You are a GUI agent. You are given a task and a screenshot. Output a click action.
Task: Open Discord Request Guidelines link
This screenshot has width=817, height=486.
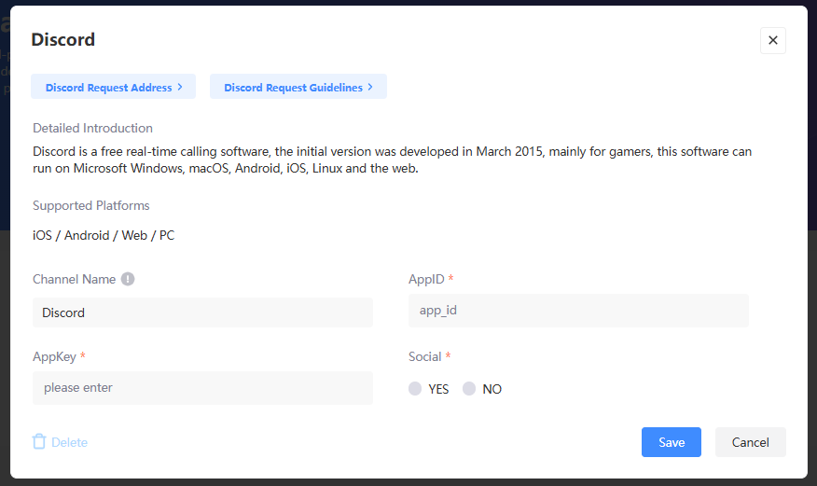tap(293, 88)
